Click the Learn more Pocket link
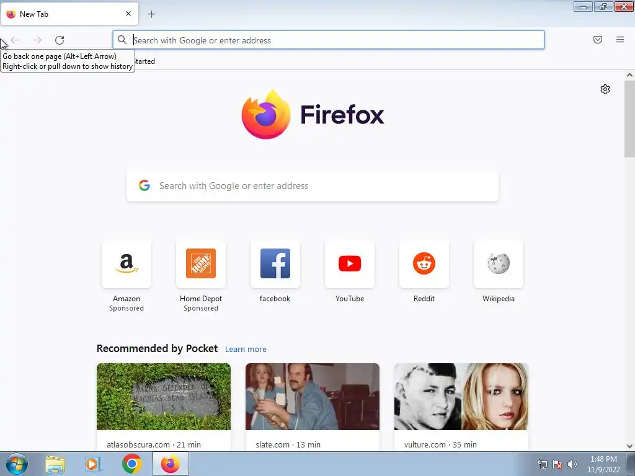This screenshot has height=476, width=635. pos(246,350)
